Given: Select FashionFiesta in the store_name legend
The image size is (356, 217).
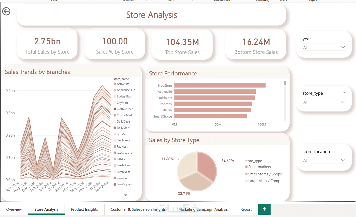Looking at the screenshot, I should 125,153.
